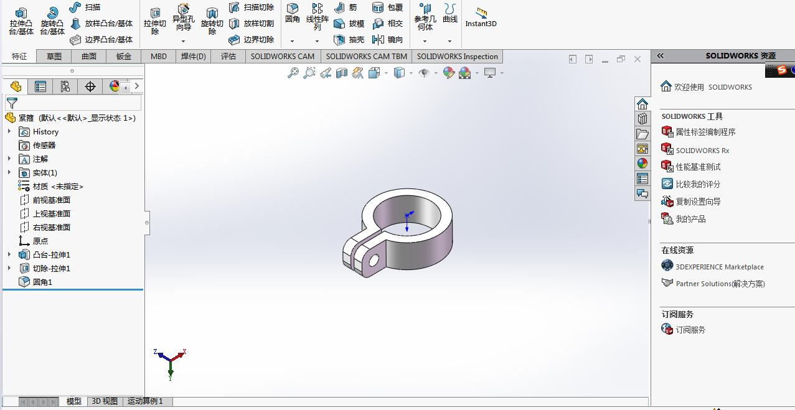795x410 pixels.
Task: Expand the 实体(1) solid bodies node
Action: pos(9,172)
